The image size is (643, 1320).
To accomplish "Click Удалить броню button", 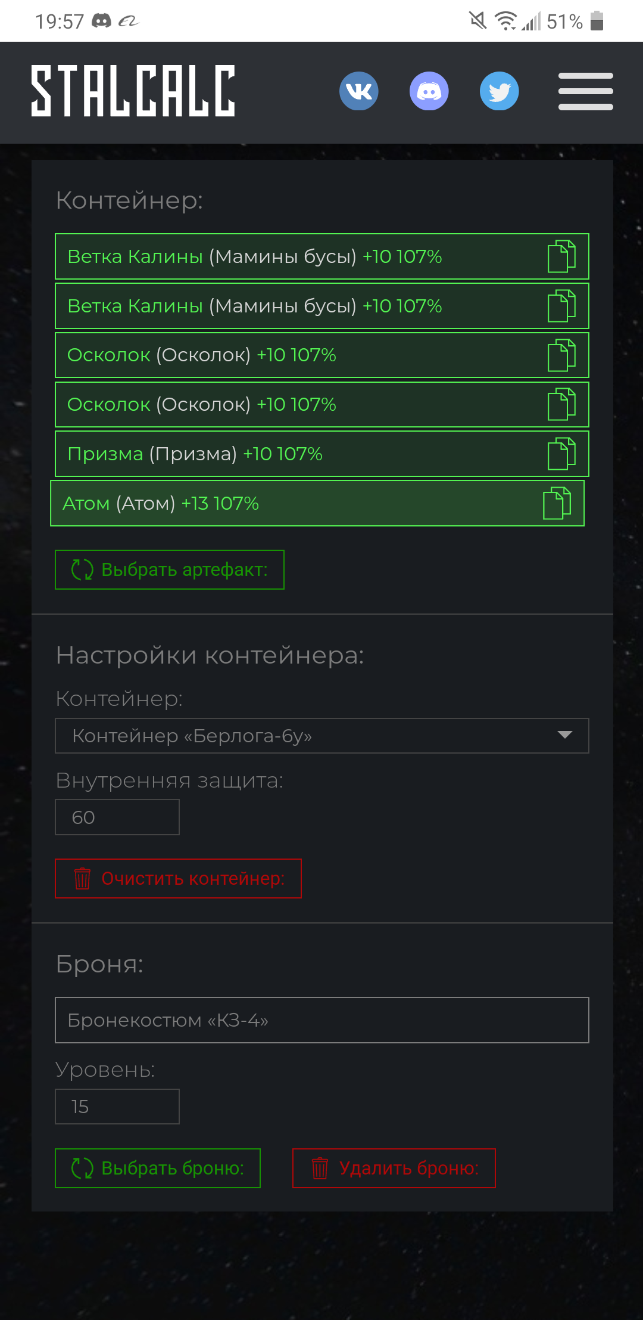I will tap(394, 1168).
